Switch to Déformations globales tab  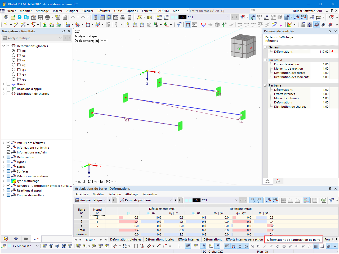pos(126,239)
